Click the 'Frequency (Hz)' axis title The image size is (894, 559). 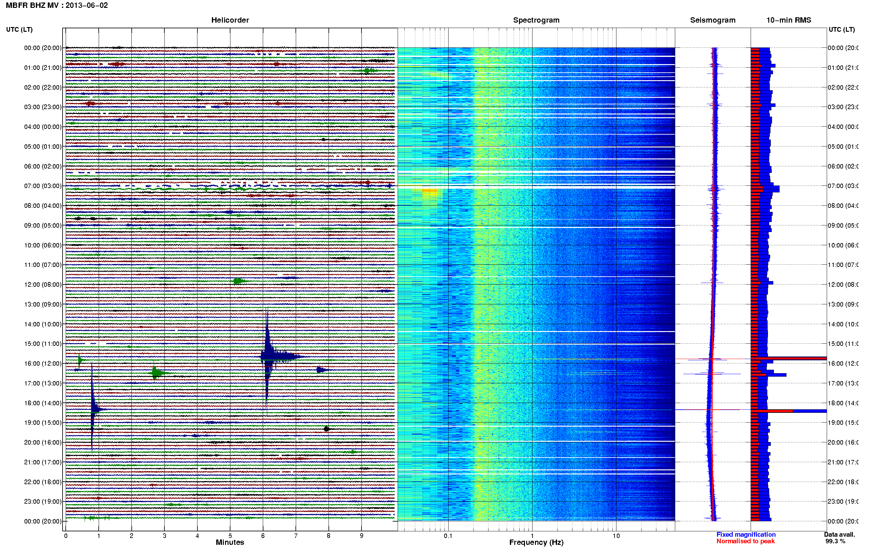(536, 542)
